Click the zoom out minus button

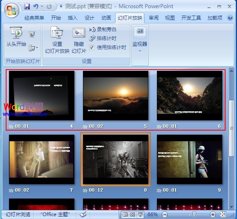click(165, 214)
